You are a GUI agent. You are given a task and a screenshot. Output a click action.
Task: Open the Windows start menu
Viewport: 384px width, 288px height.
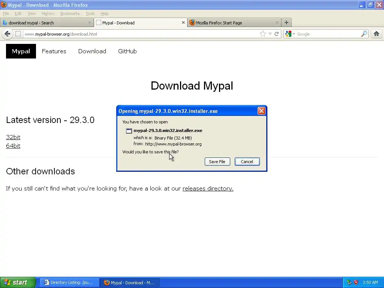coord(18,282)
